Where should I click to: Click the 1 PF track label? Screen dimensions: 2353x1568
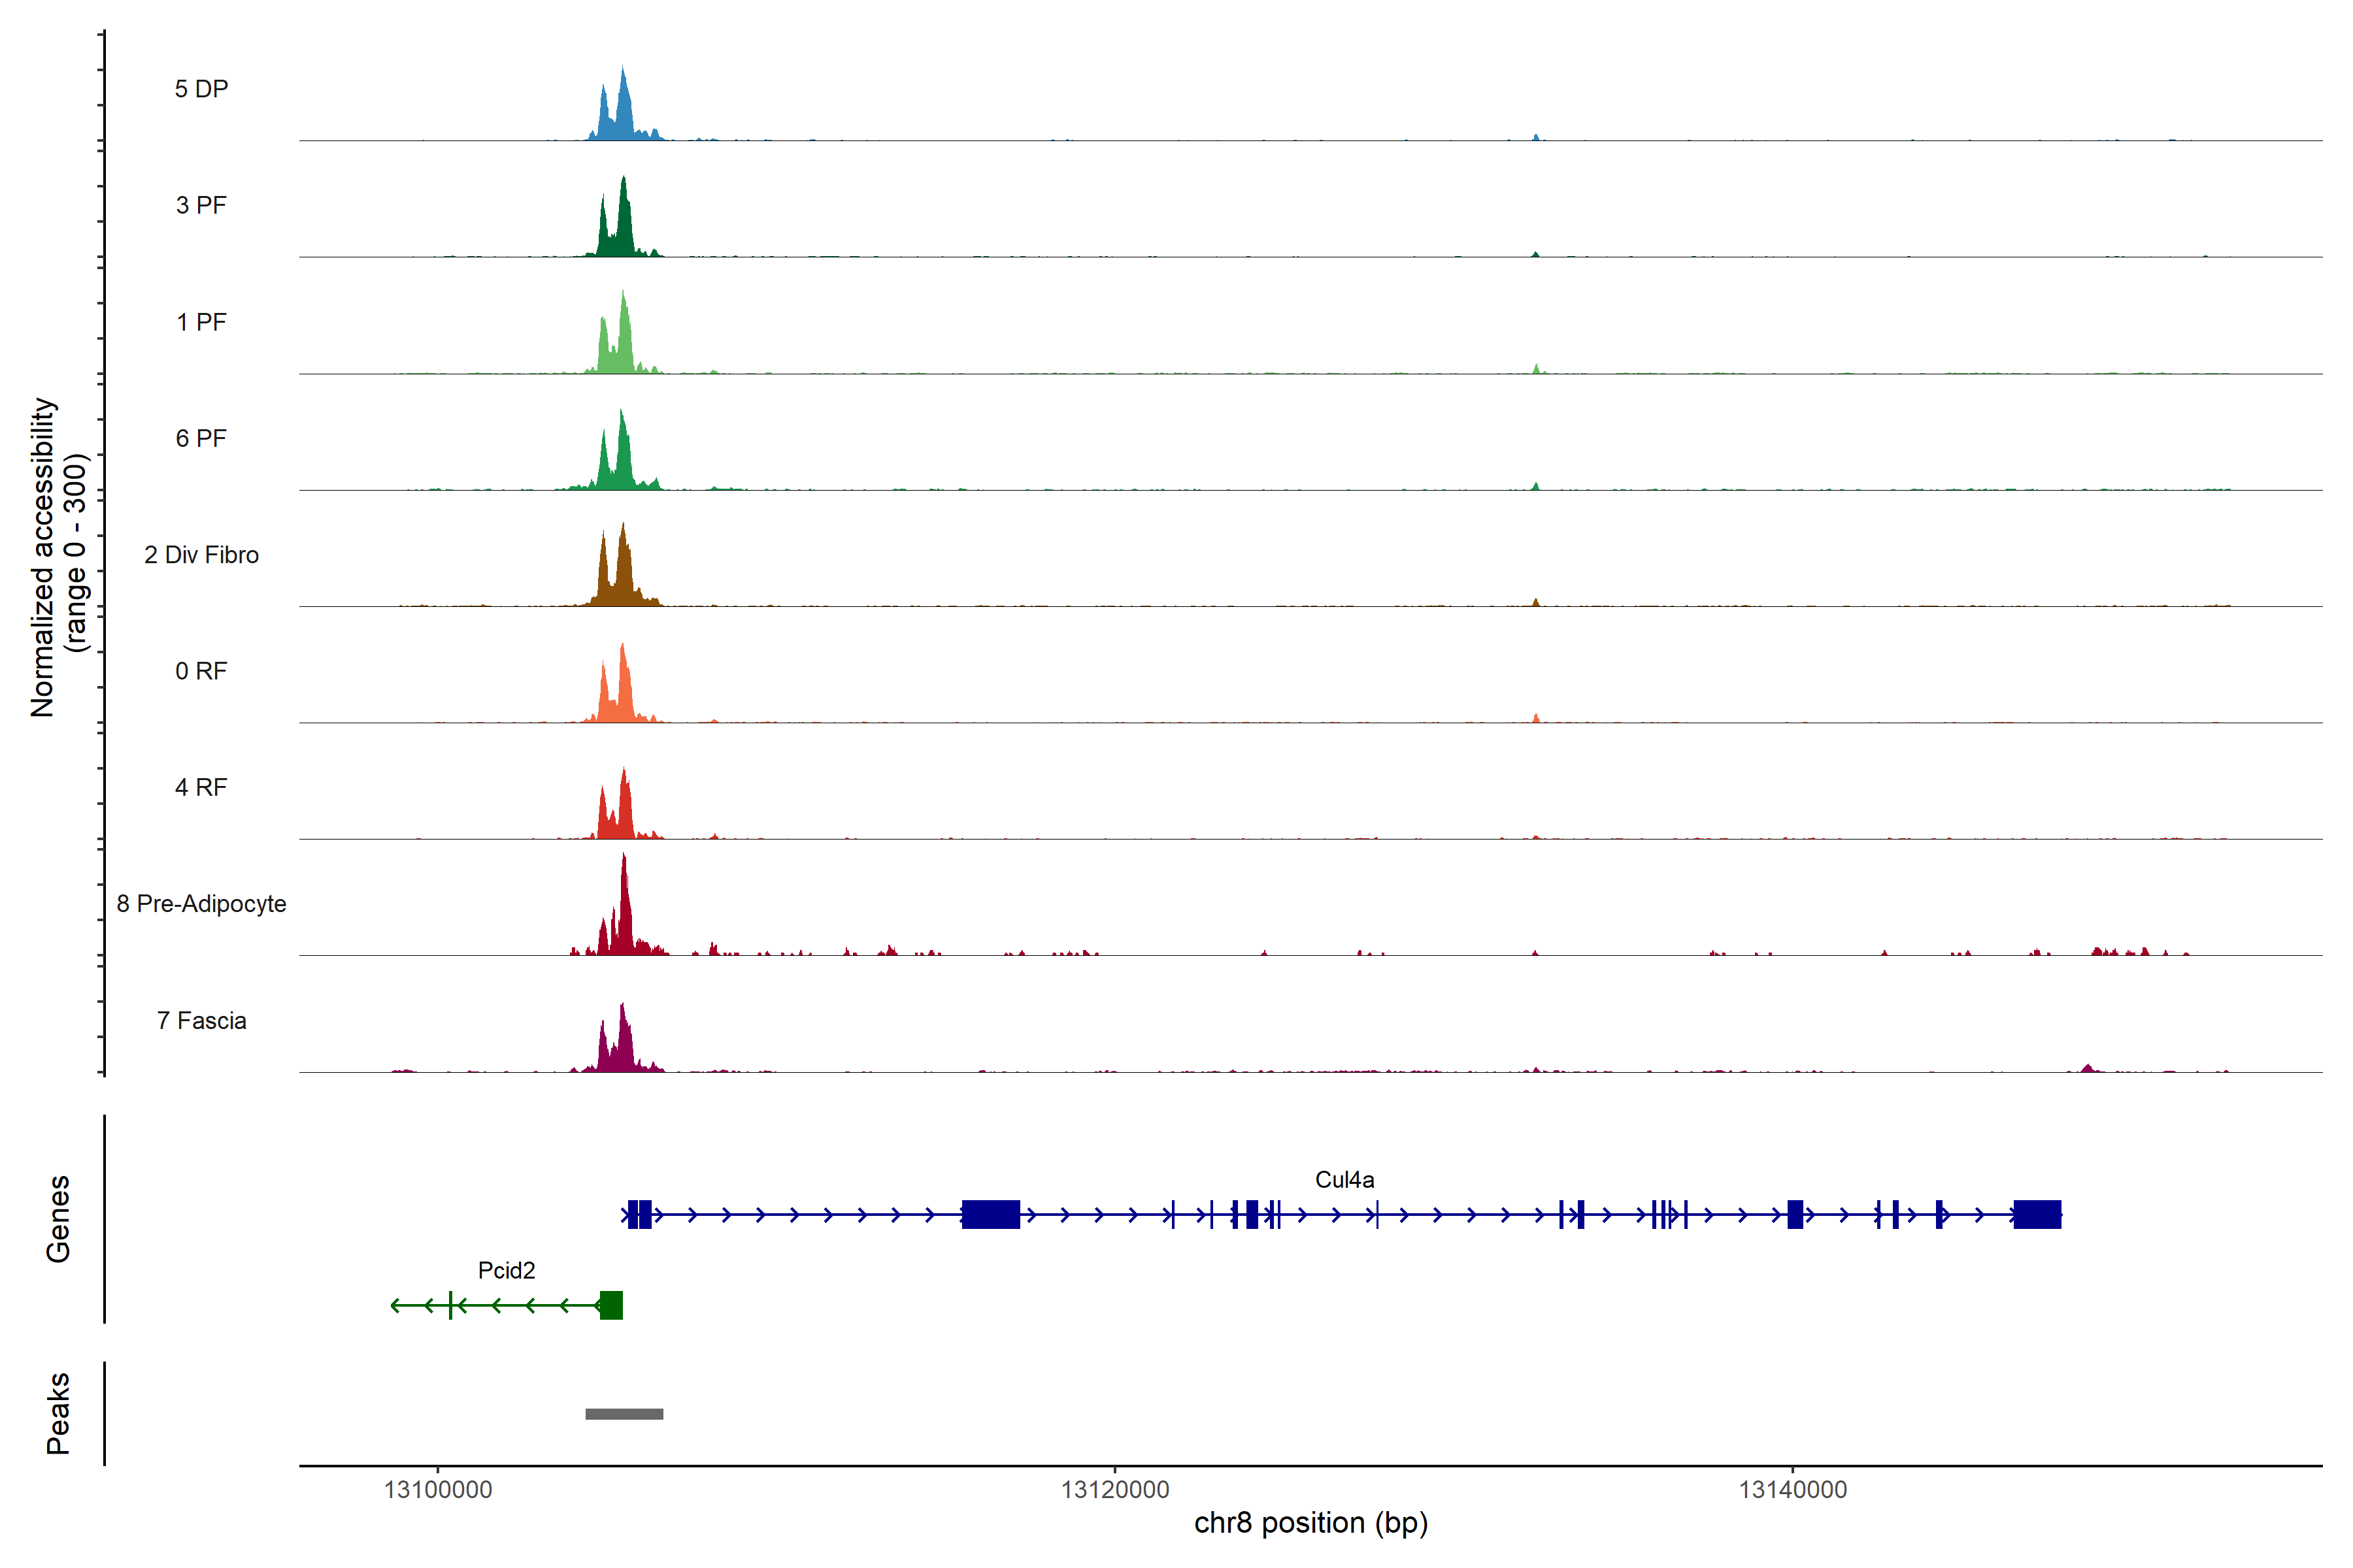201,322
